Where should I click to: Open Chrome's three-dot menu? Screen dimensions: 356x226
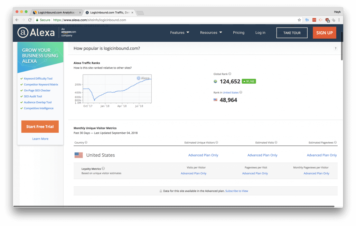(x=339, y=20)
